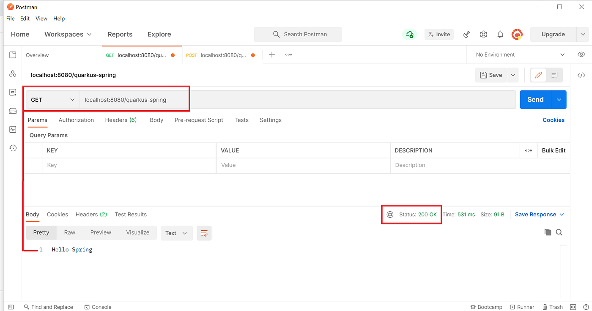The width and height of the screenshot is (592, 311).
Task: Open No Environment selector
Action: coord(520,55)
